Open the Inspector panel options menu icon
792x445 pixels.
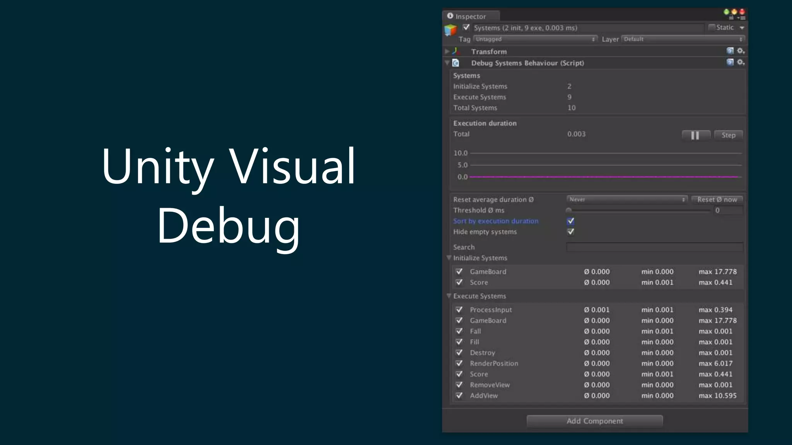[x=741, y=18]
